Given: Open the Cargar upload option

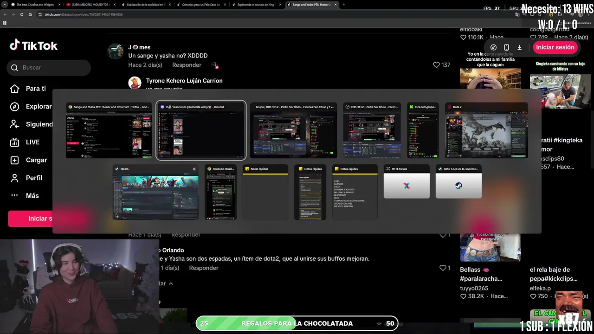Looking at the screenshot, I should click(29, 160).
